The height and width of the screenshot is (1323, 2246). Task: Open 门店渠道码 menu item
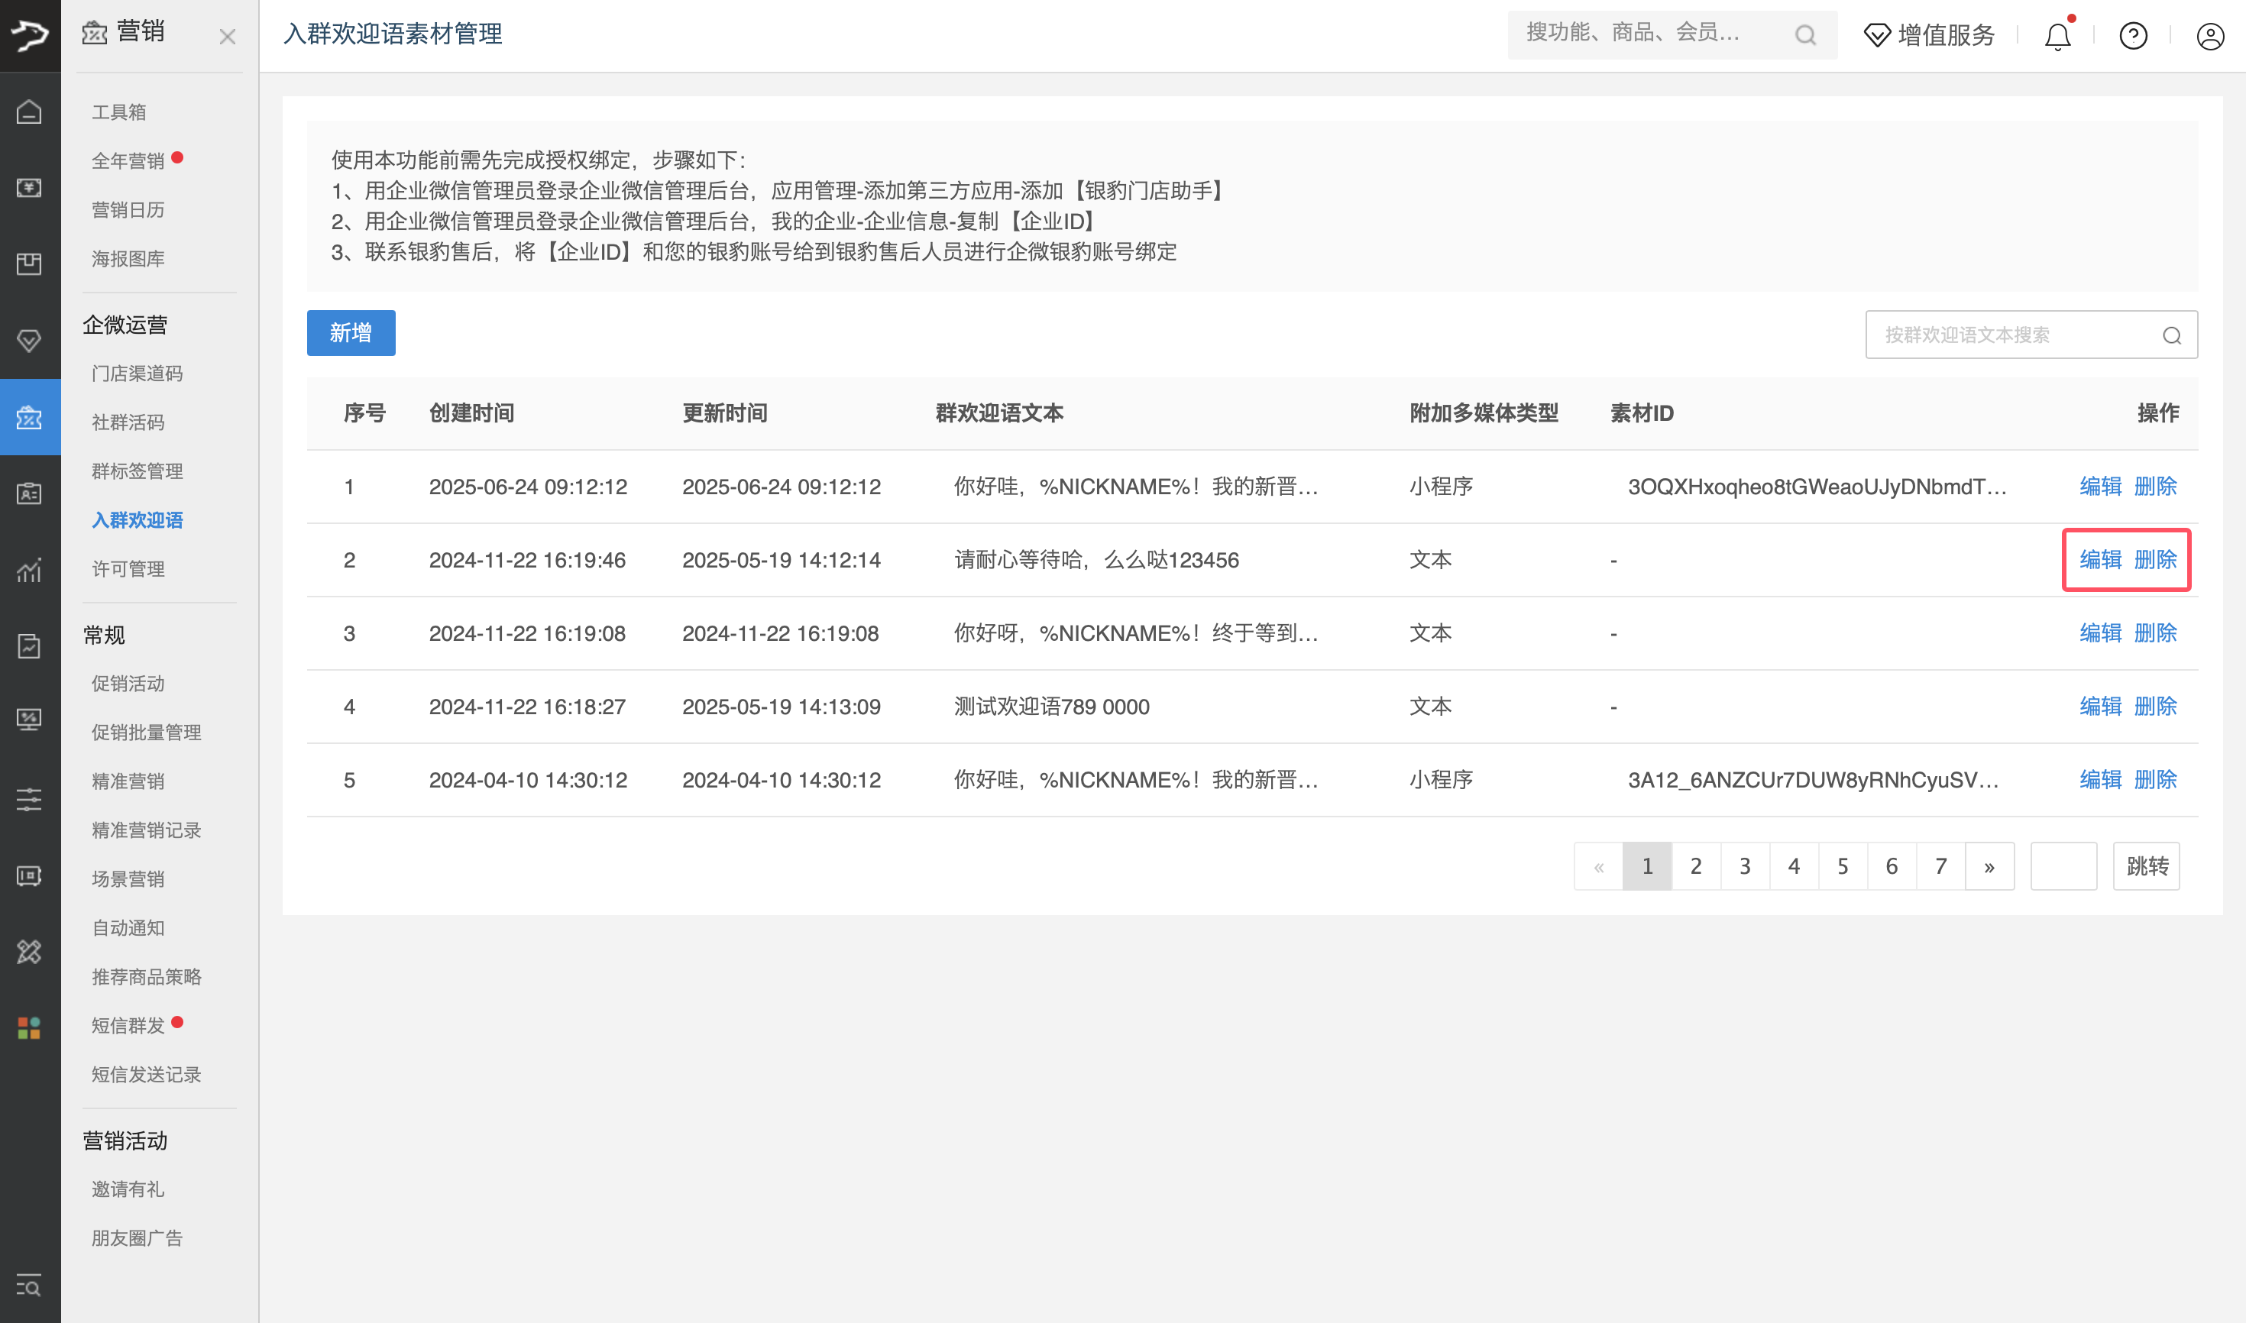[138, 374]
